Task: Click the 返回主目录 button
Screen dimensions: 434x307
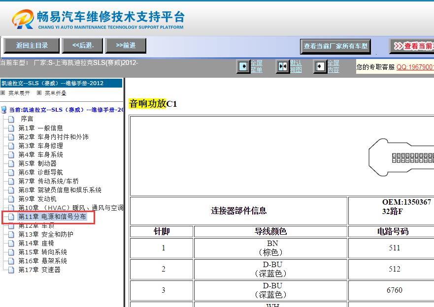Action: [x=32, y=45]
